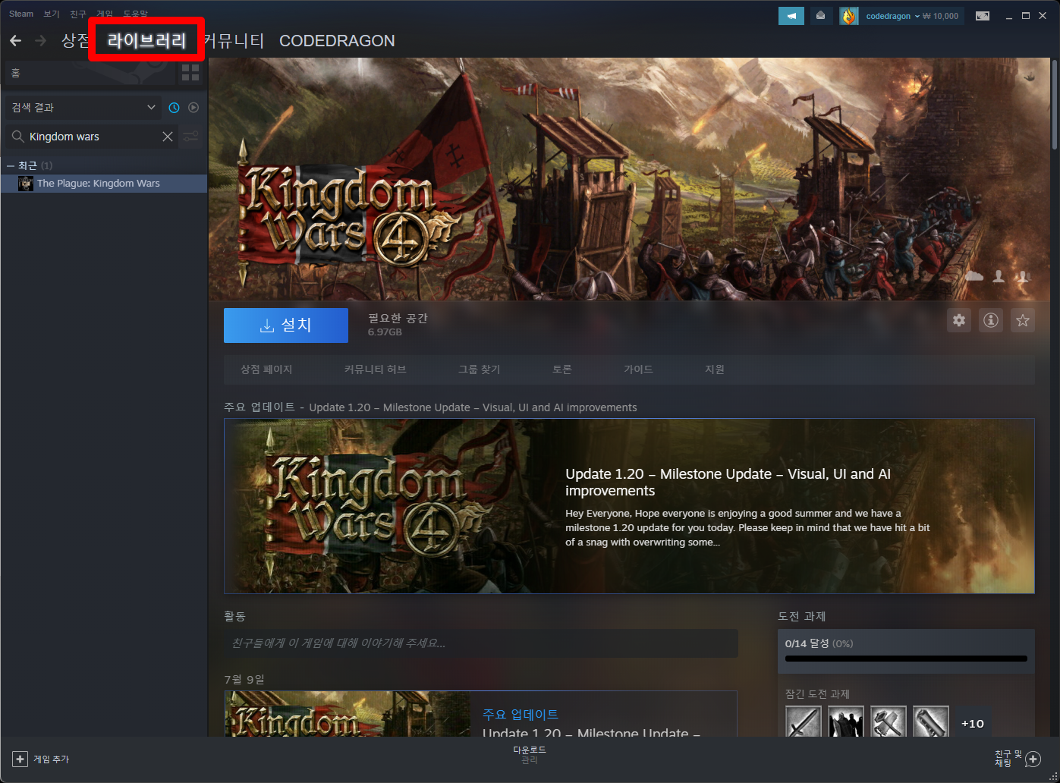1060x783 pixels.
Task: Open the inbox envelope icon
Action: [820, 16]
